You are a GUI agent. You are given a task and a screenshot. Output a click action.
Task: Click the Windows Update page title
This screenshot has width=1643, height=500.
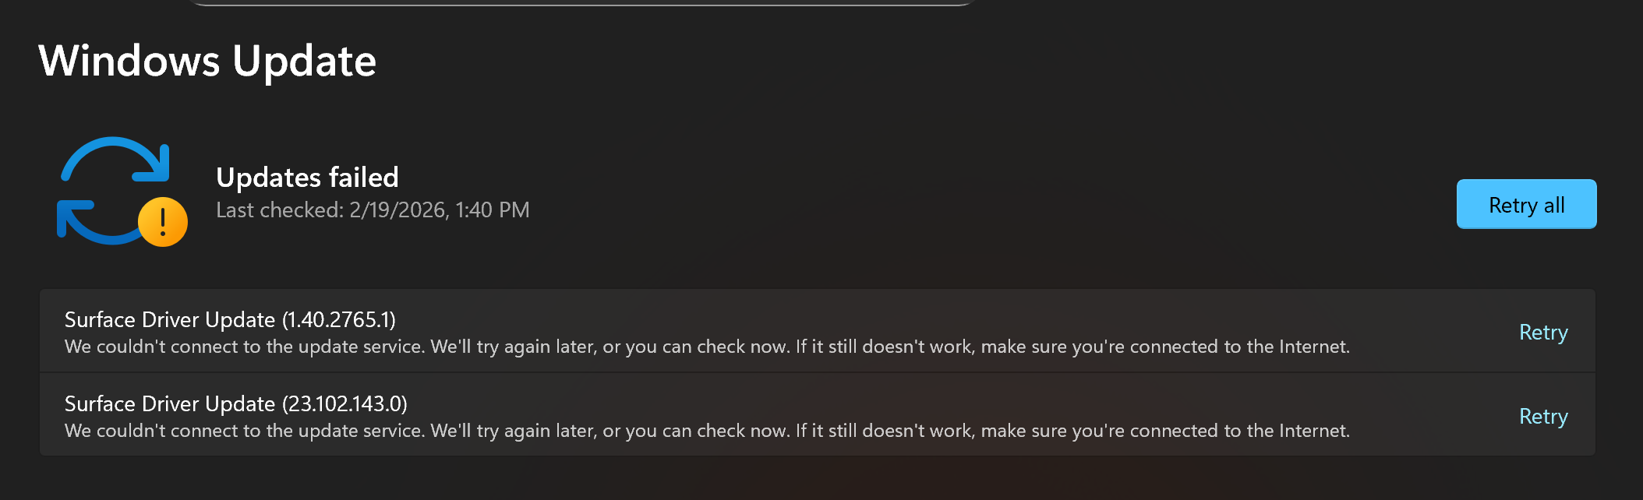tap(208, 62)
